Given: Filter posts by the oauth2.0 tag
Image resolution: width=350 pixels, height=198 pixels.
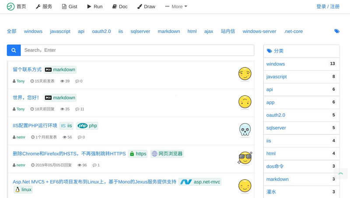Looking at the screenshot, I should pos(101,32).
